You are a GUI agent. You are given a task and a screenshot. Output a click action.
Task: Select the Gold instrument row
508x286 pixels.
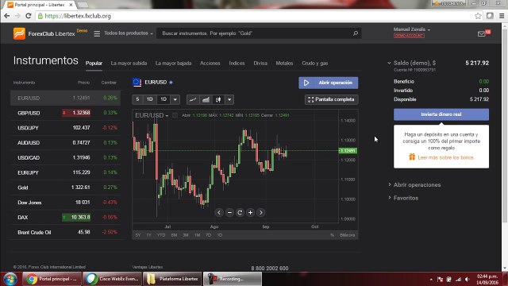coord(65,187)
